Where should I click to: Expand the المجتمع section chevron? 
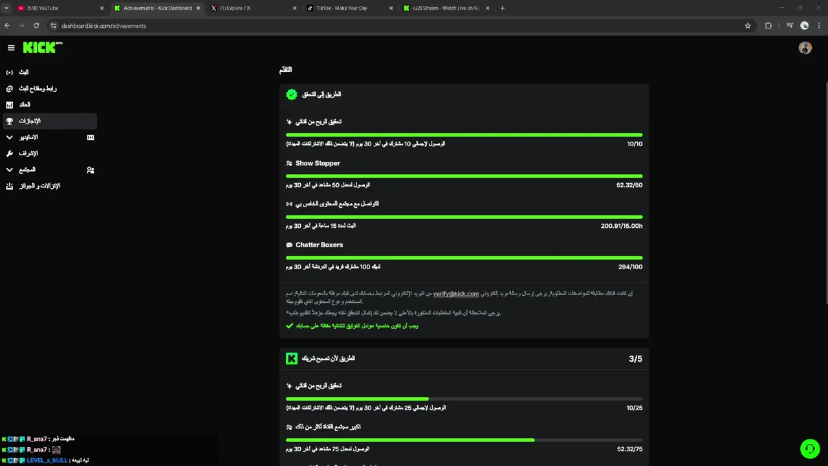coord(10,170)
